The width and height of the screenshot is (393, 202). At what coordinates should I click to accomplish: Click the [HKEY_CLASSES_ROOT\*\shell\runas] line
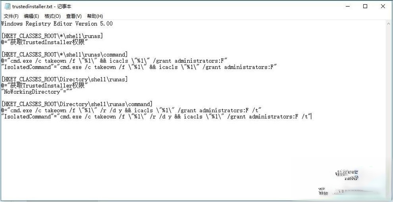(52, 36)
